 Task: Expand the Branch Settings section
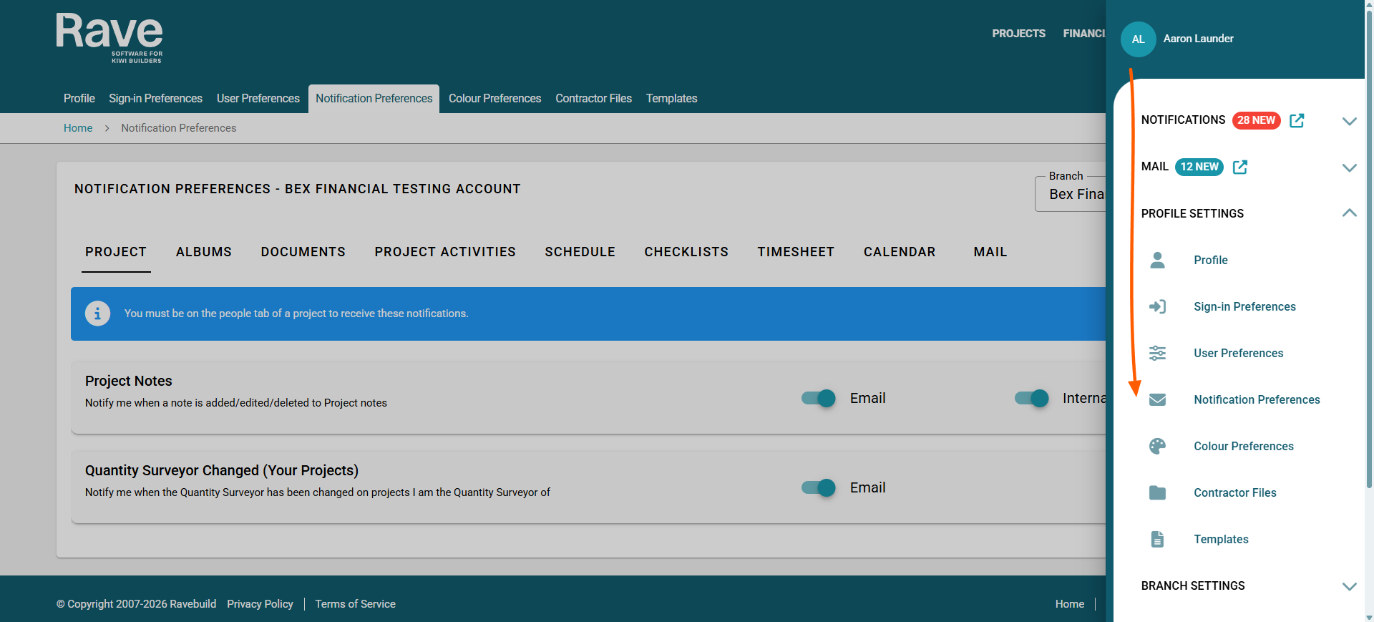1349,586
